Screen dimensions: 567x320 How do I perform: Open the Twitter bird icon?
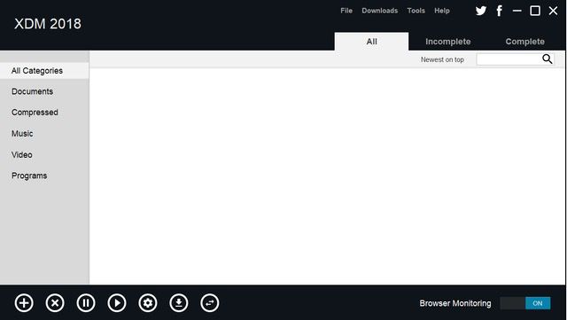[481, 11]
